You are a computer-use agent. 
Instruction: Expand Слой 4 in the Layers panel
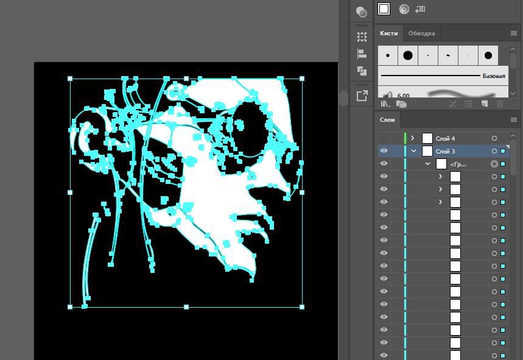point(413,138)
